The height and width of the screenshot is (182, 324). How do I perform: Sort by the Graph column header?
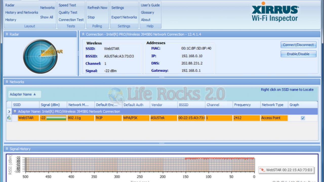point(303,105)
